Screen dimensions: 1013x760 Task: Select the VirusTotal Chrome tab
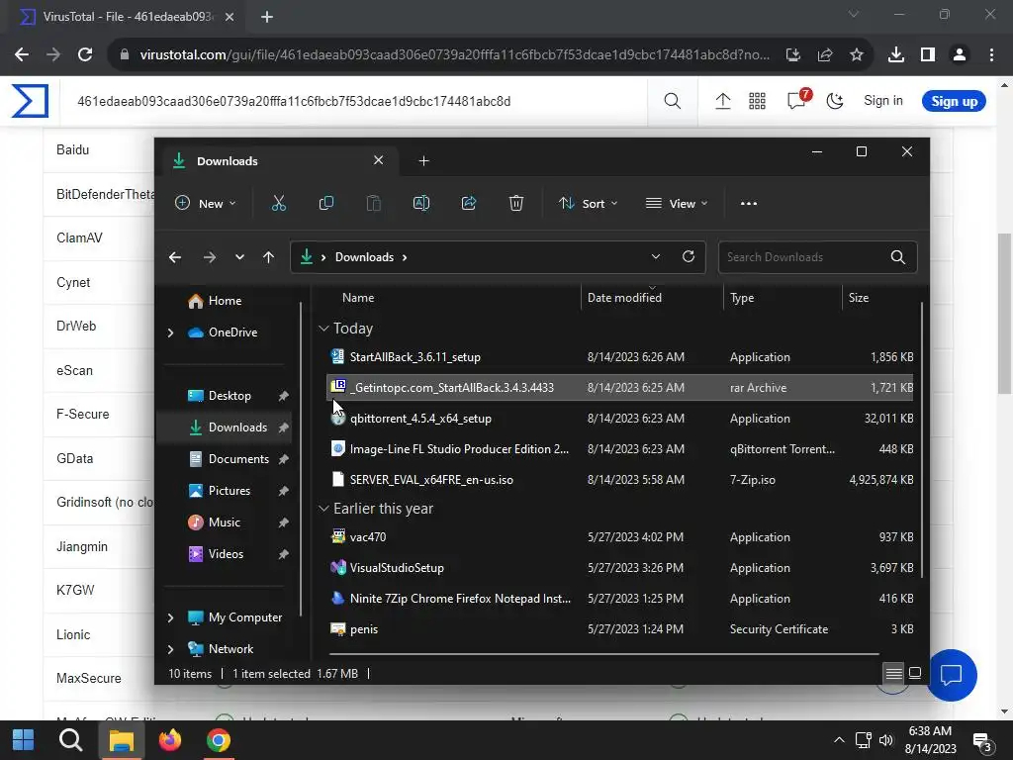pyautogui.click(x=126, y=17)
